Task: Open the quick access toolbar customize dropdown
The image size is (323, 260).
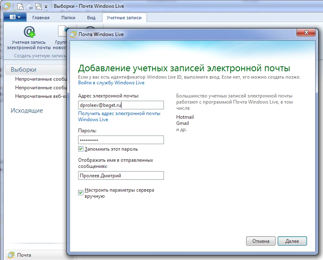Action: click(46, 7)
